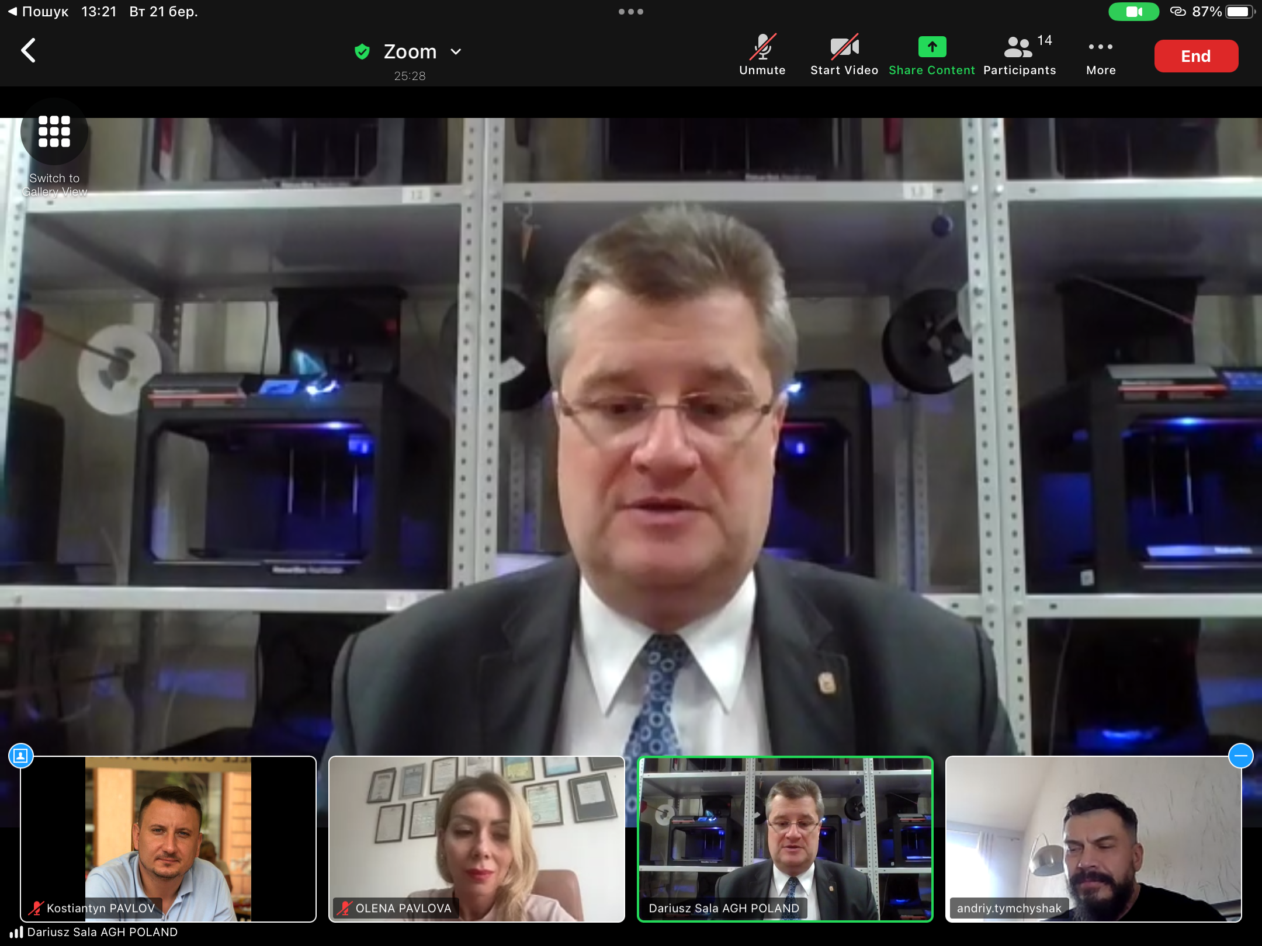1262x946 pixels.
Task: Select Dariusz Sala active speaker thumbnail
Action: (785, 839)
